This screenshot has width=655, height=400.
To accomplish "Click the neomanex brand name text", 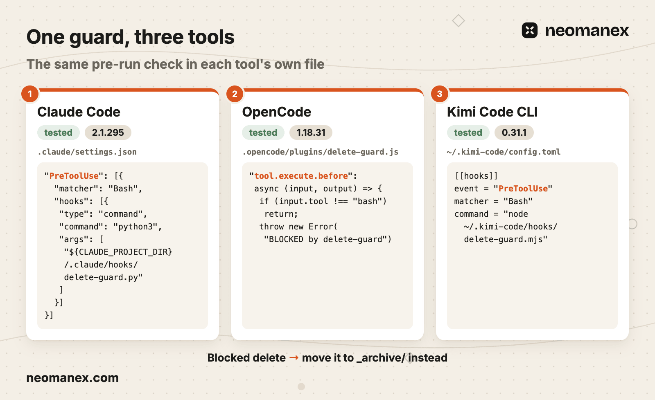I will pos(587,30).
